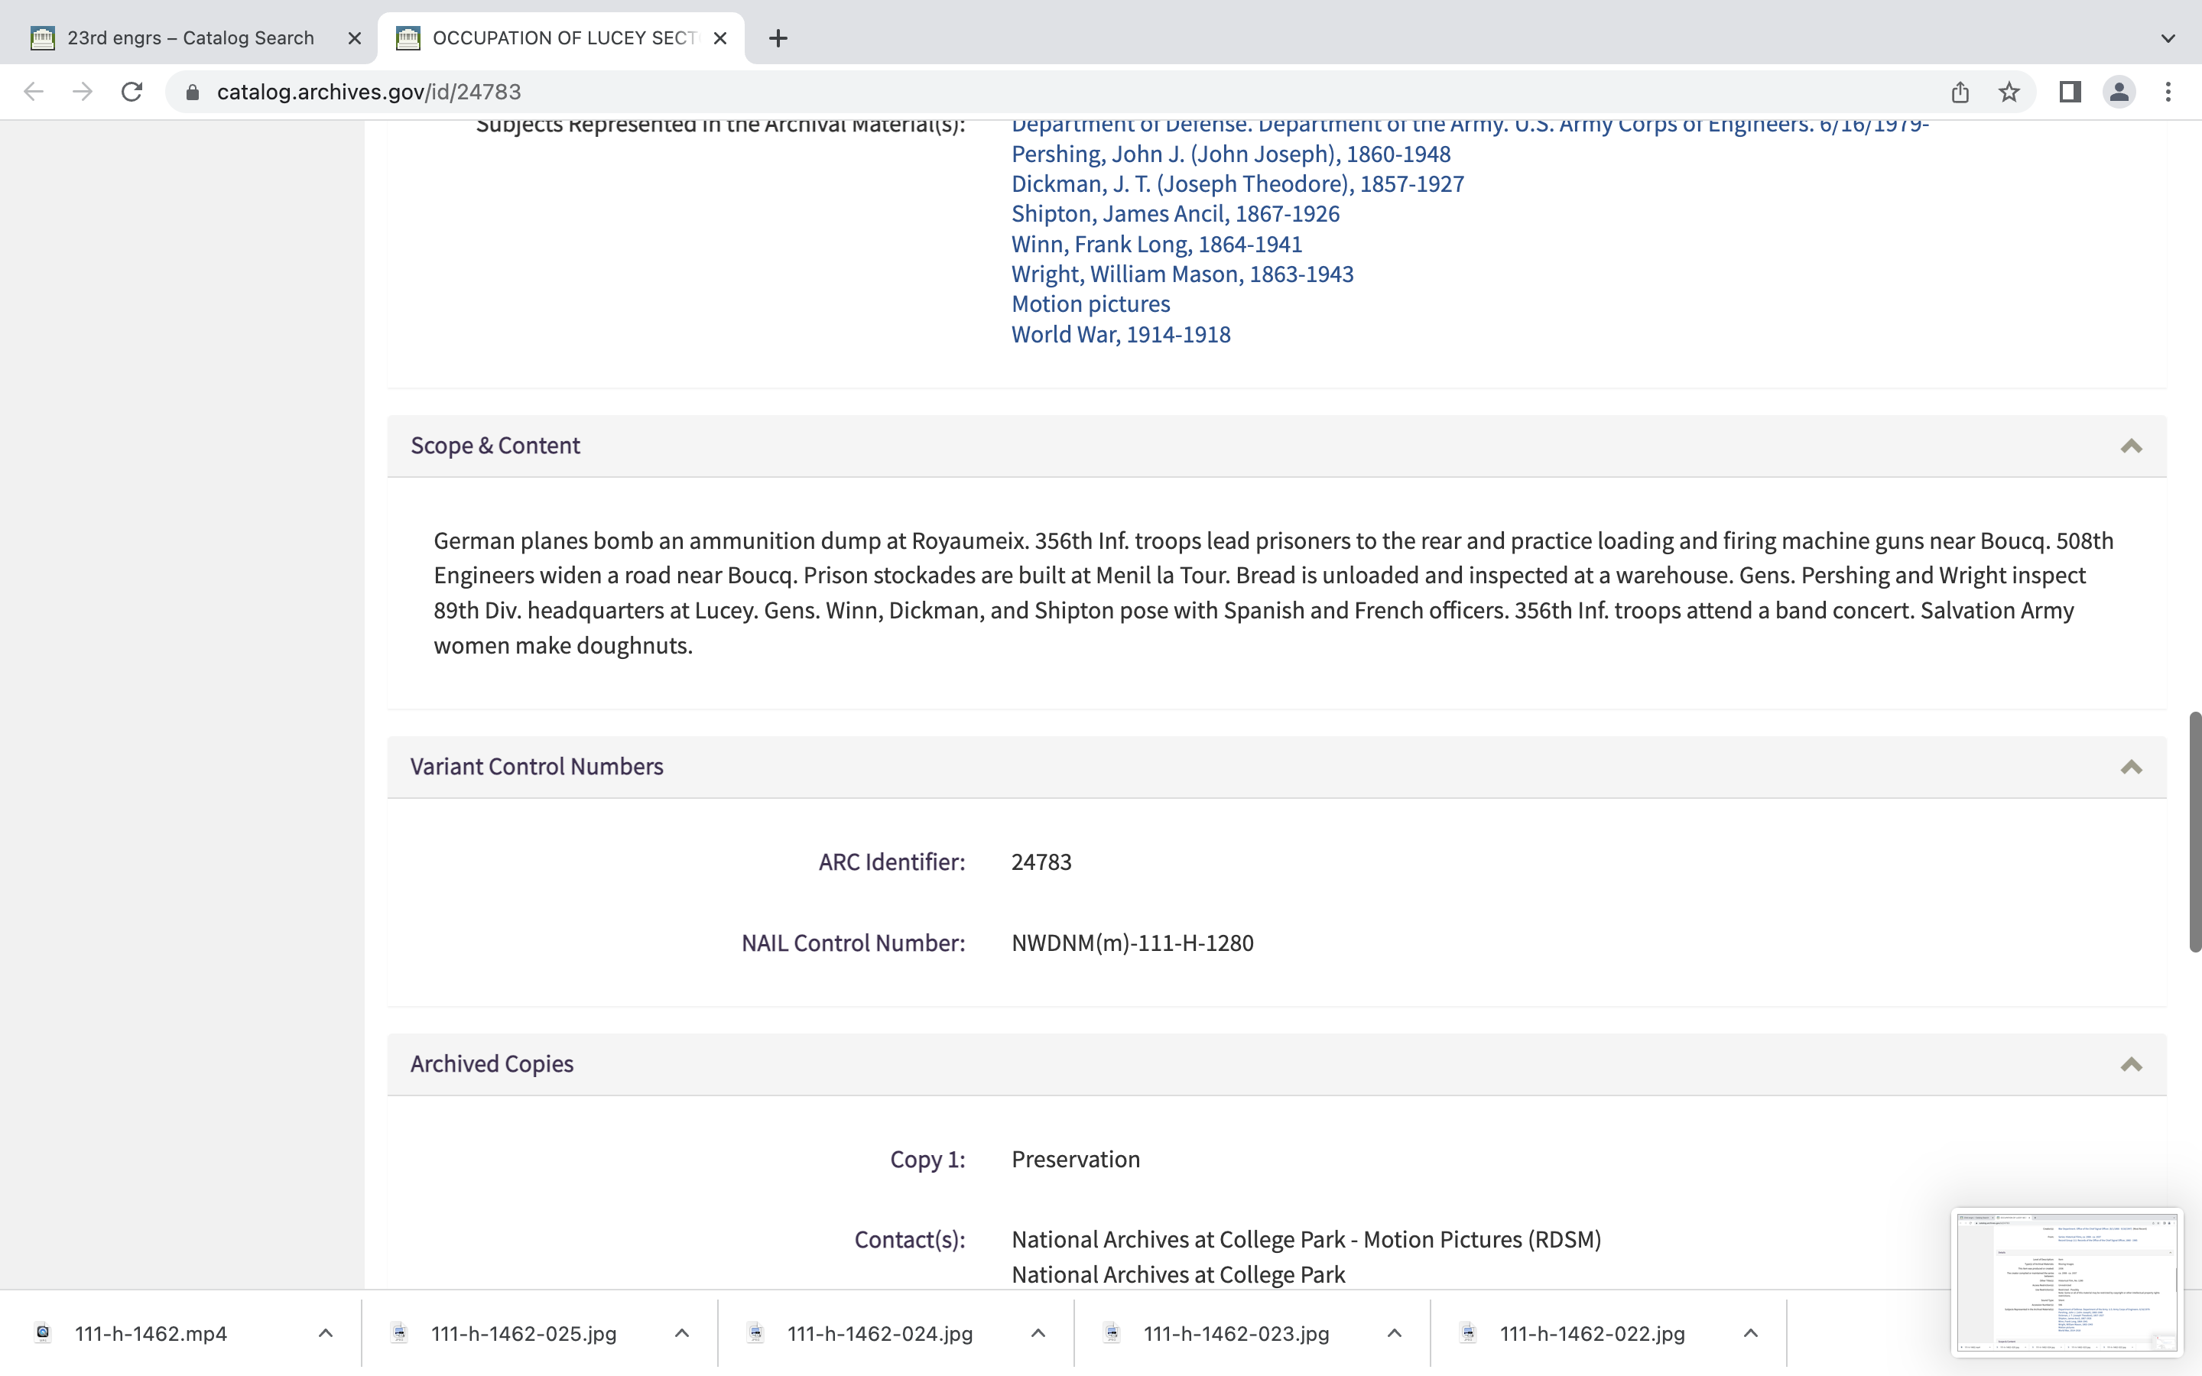Open options for 111-h-1462.mp4 download

[x=326, y=1333]
